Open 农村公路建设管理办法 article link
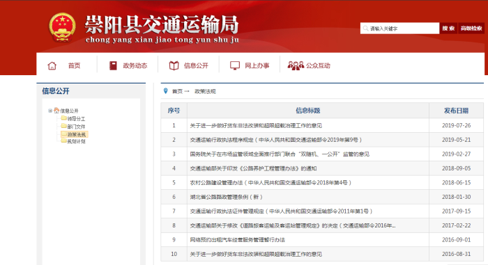488x265 pixels. pos(270,183)
